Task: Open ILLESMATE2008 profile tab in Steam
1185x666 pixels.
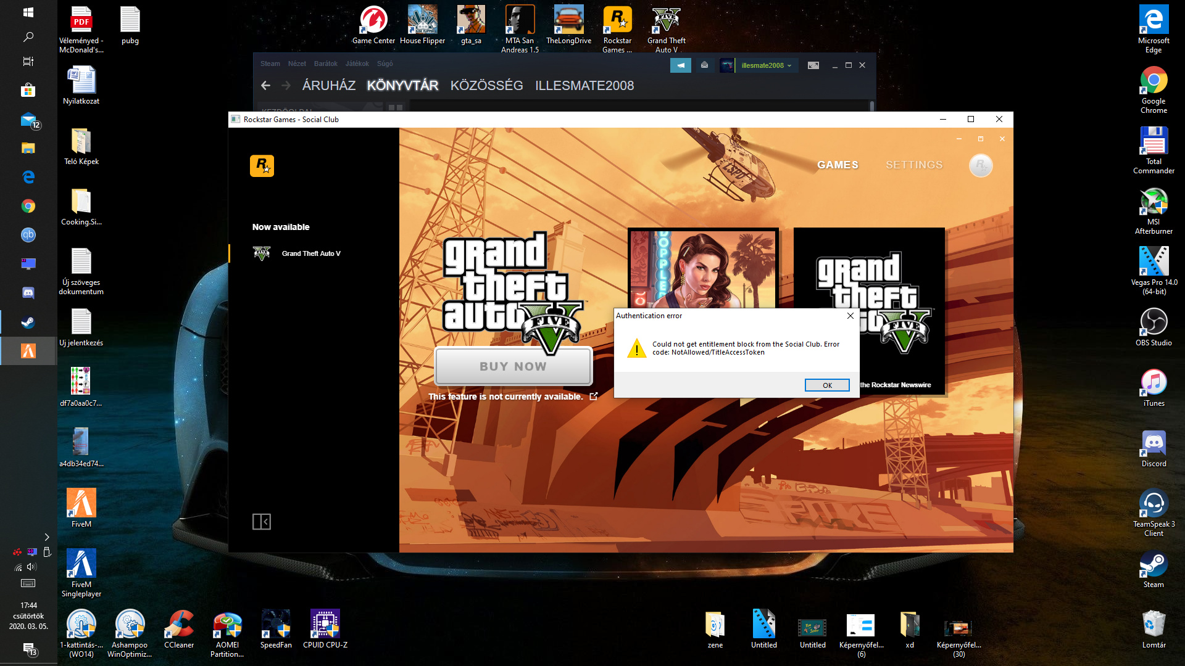Action: 584,86
